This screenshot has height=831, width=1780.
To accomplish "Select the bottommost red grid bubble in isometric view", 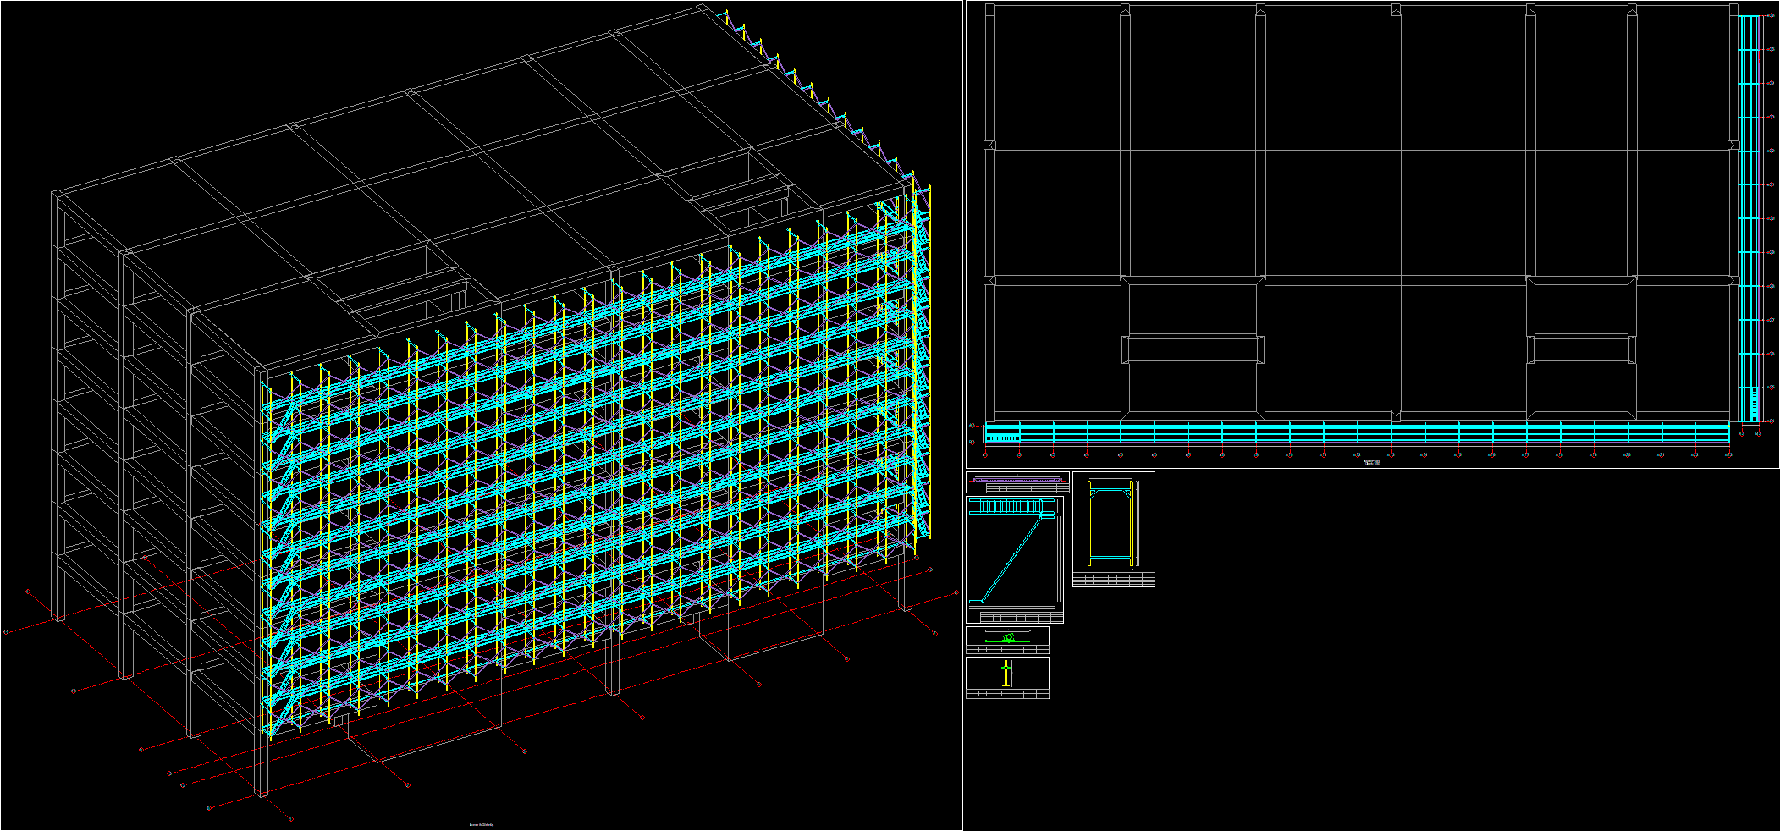I will click(292, 819).
